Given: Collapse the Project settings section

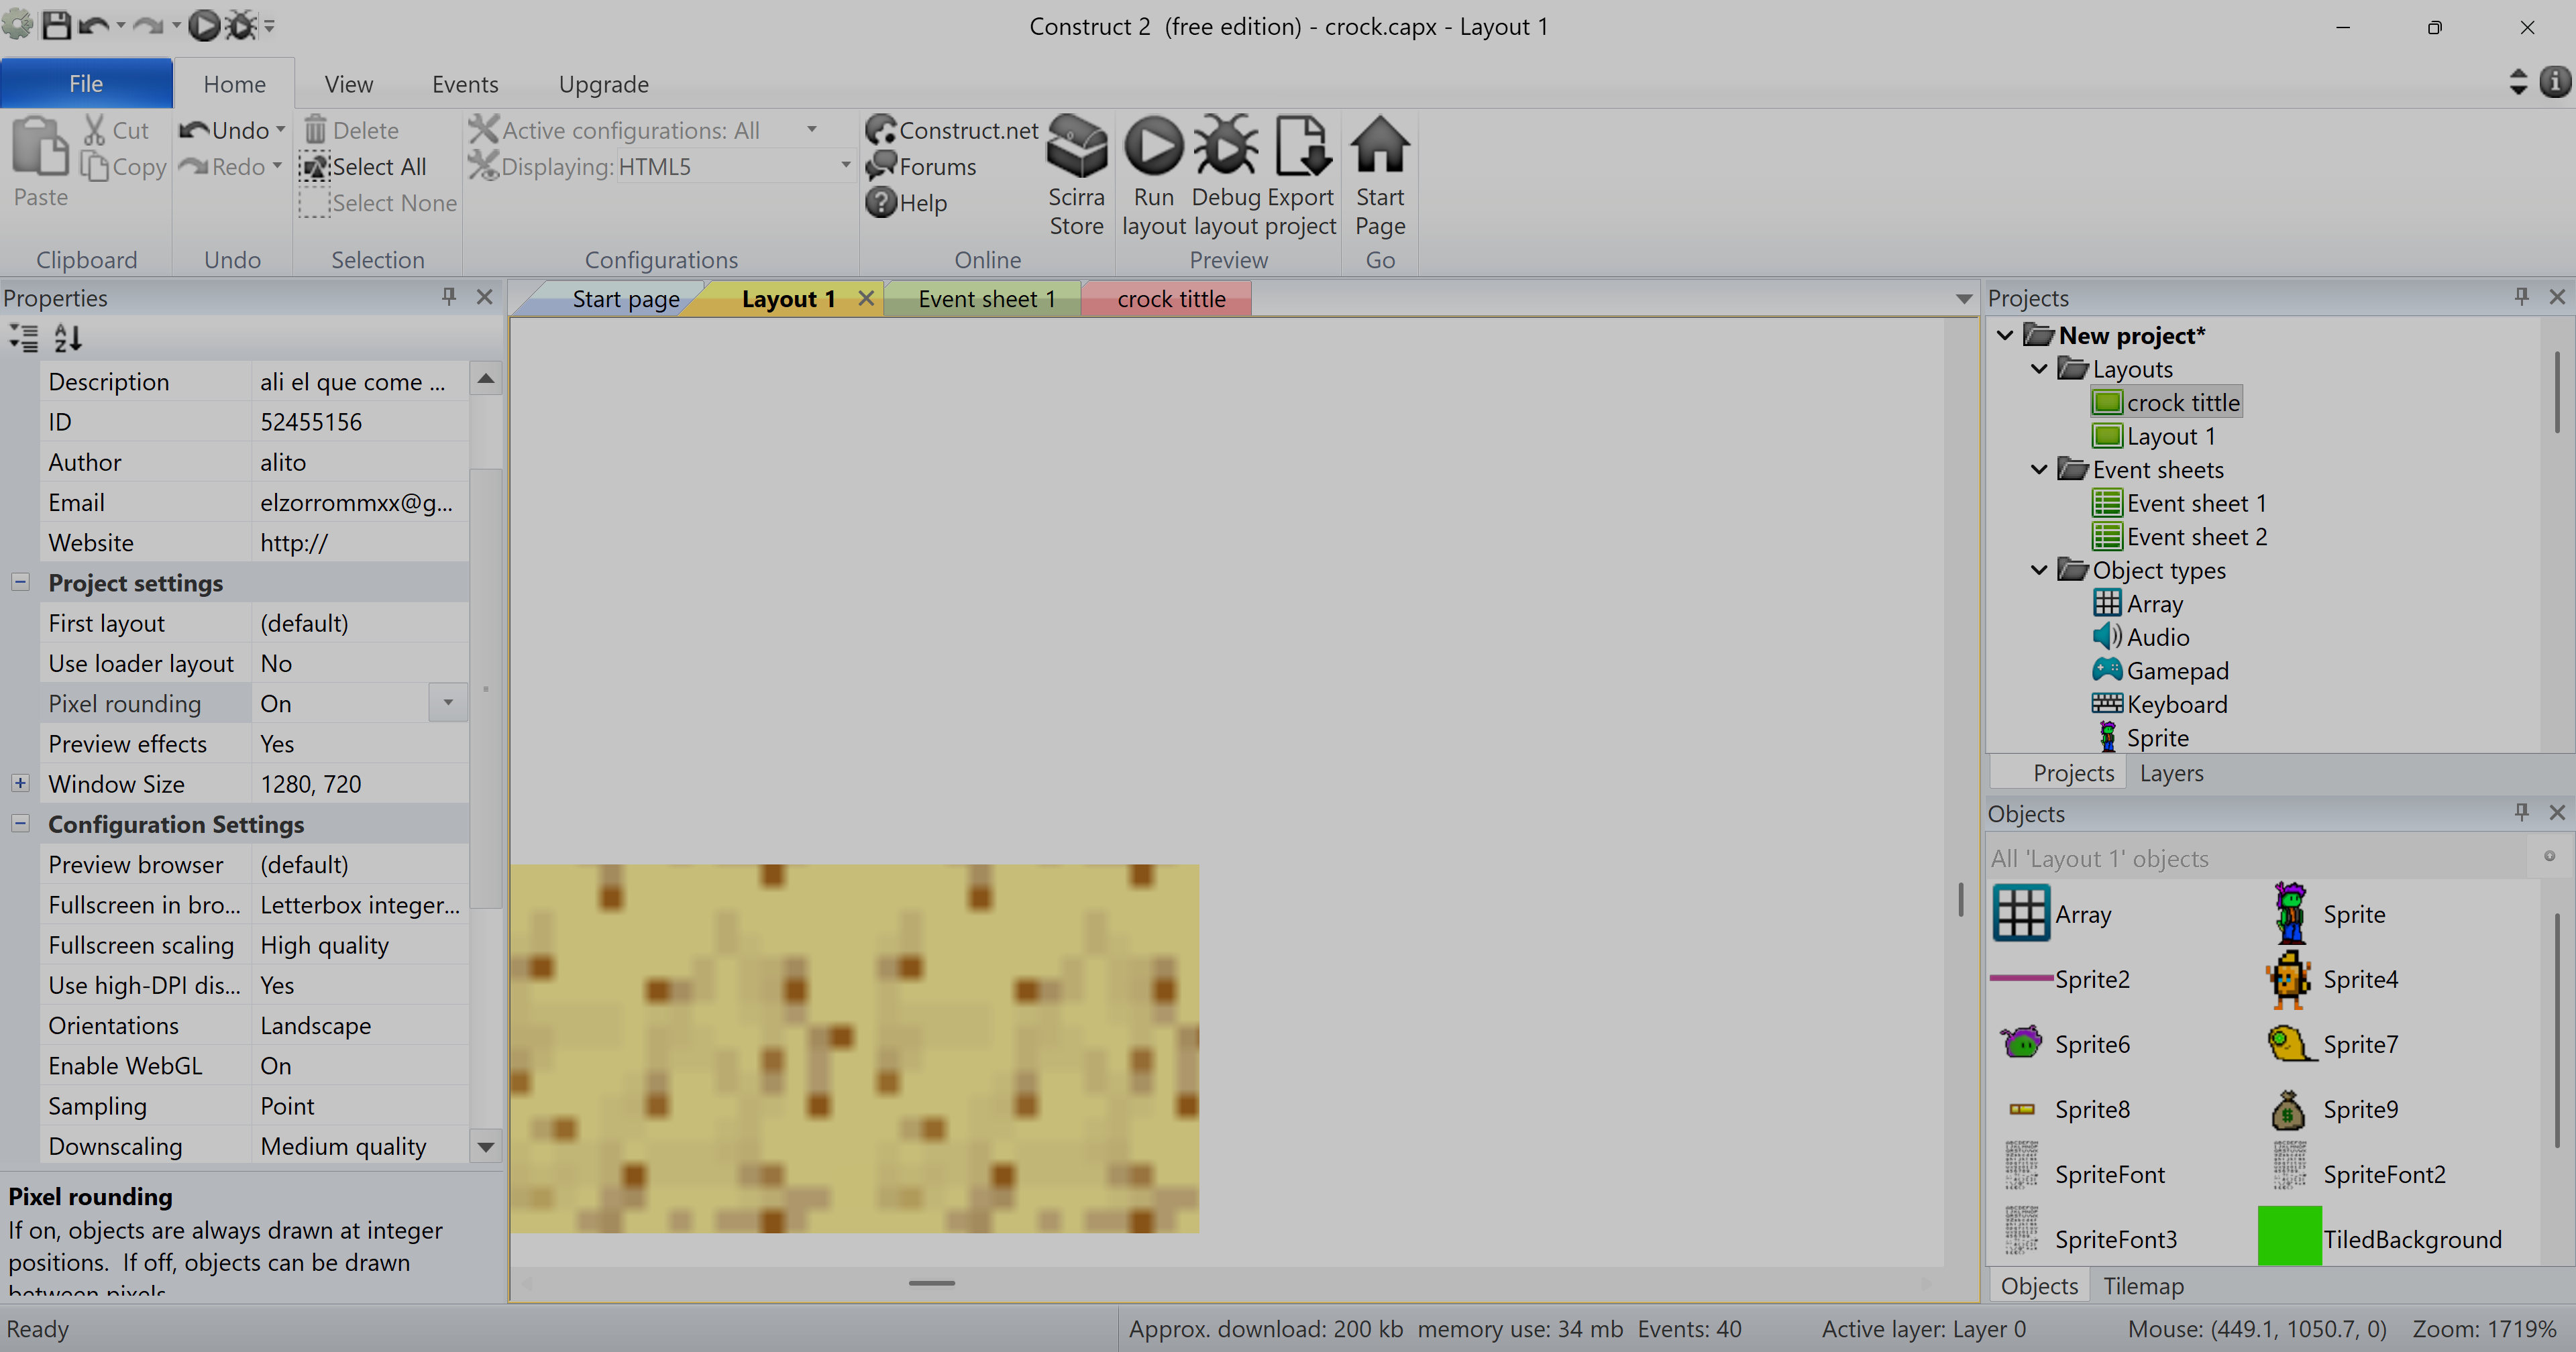Looking at the screenshot, I should 20,582.
